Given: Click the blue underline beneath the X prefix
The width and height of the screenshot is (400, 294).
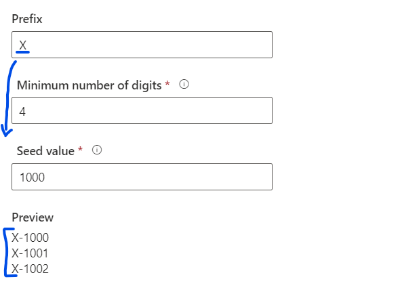Looking at the screenshot, I should [x=22, y=52].
